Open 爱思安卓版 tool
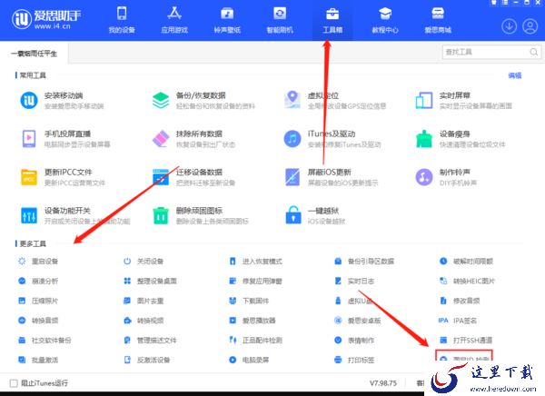The image size is (545, 396). 358,321
